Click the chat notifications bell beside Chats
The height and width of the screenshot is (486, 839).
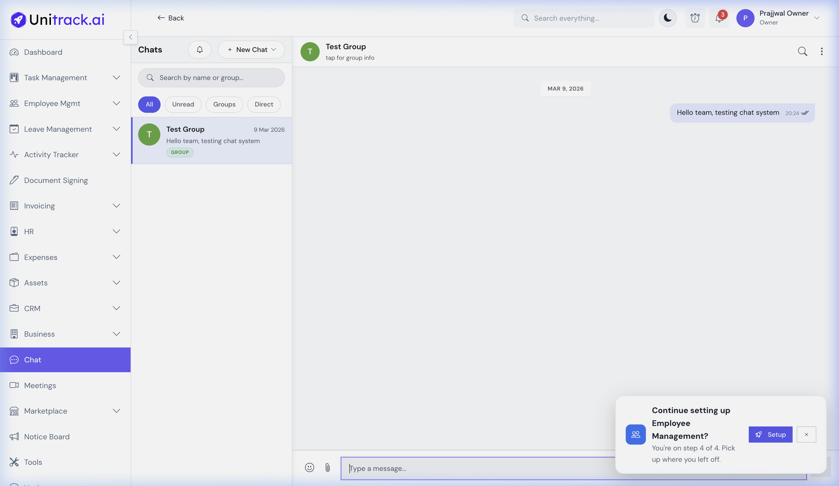(x=199, y=49)
